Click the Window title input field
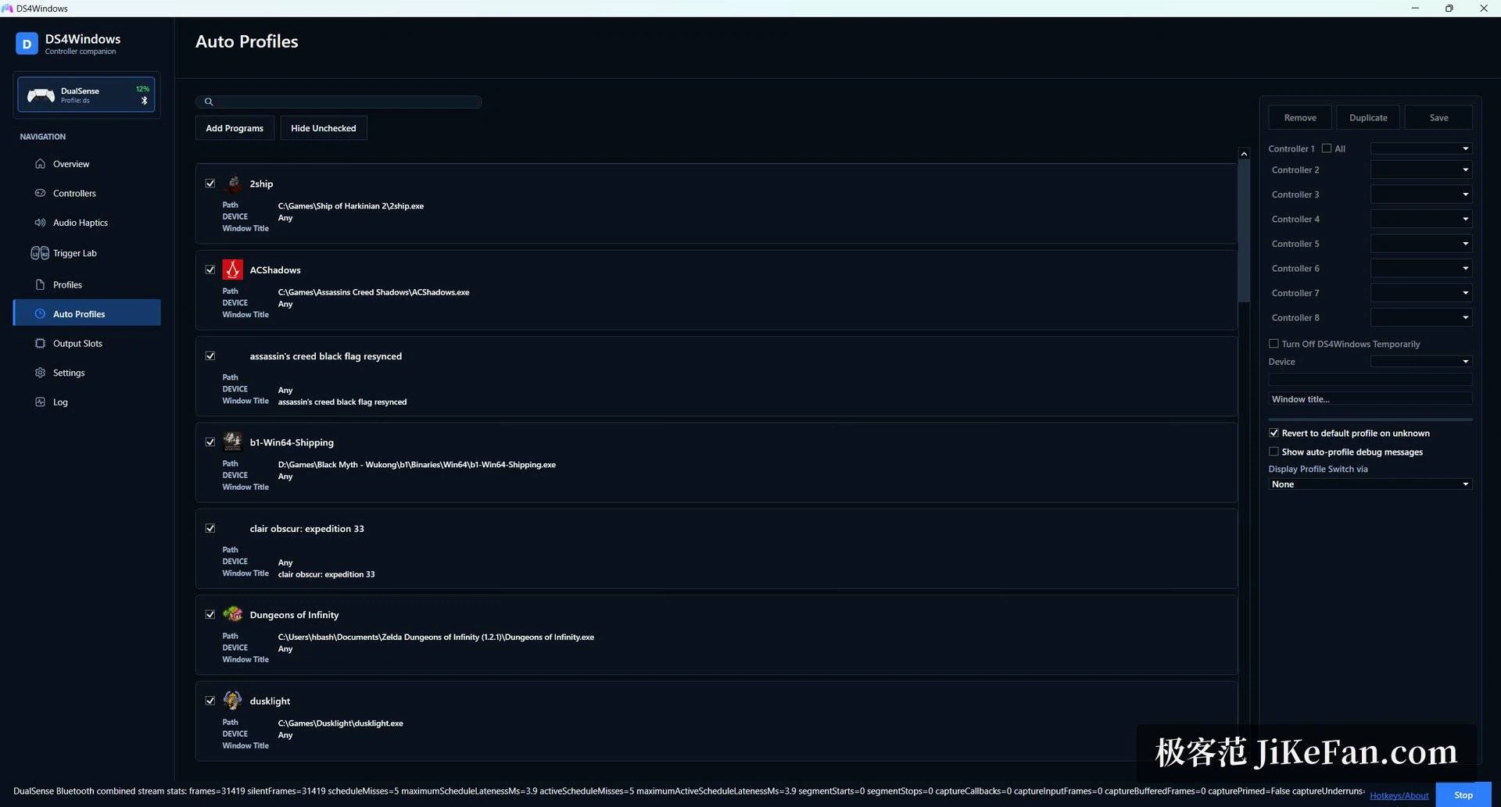This screenshot has width=1501, height=807. coord(1370,399)
